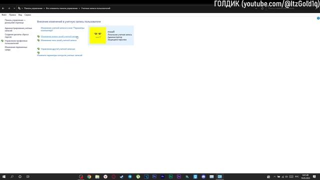
Task: Show hidden system tray icons
Action: (274, 176)
